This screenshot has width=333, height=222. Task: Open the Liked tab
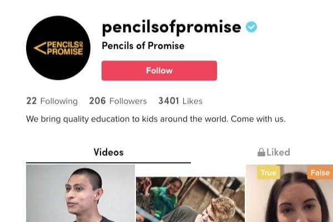pos(274,152)
